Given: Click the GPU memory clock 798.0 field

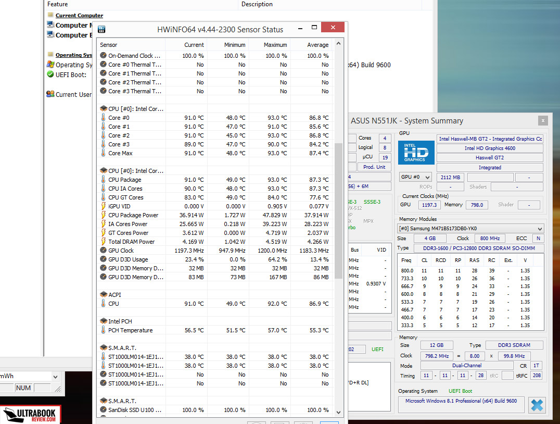Looking at the screenshot, I should point(477,205).
